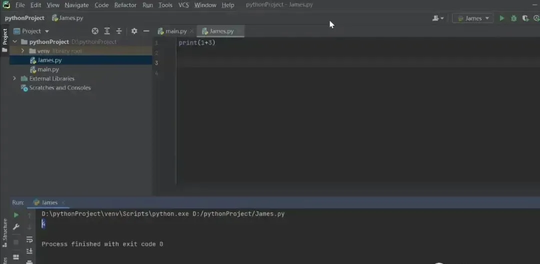Select venv folder in project tree
Image resolution: width=540 pixels, height=264 pixels.
(x=80, y=51)
